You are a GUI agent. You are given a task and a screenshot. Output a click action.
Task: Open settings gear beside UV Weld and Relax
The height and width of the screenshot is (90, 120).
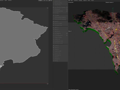click(x=67, y=11)
